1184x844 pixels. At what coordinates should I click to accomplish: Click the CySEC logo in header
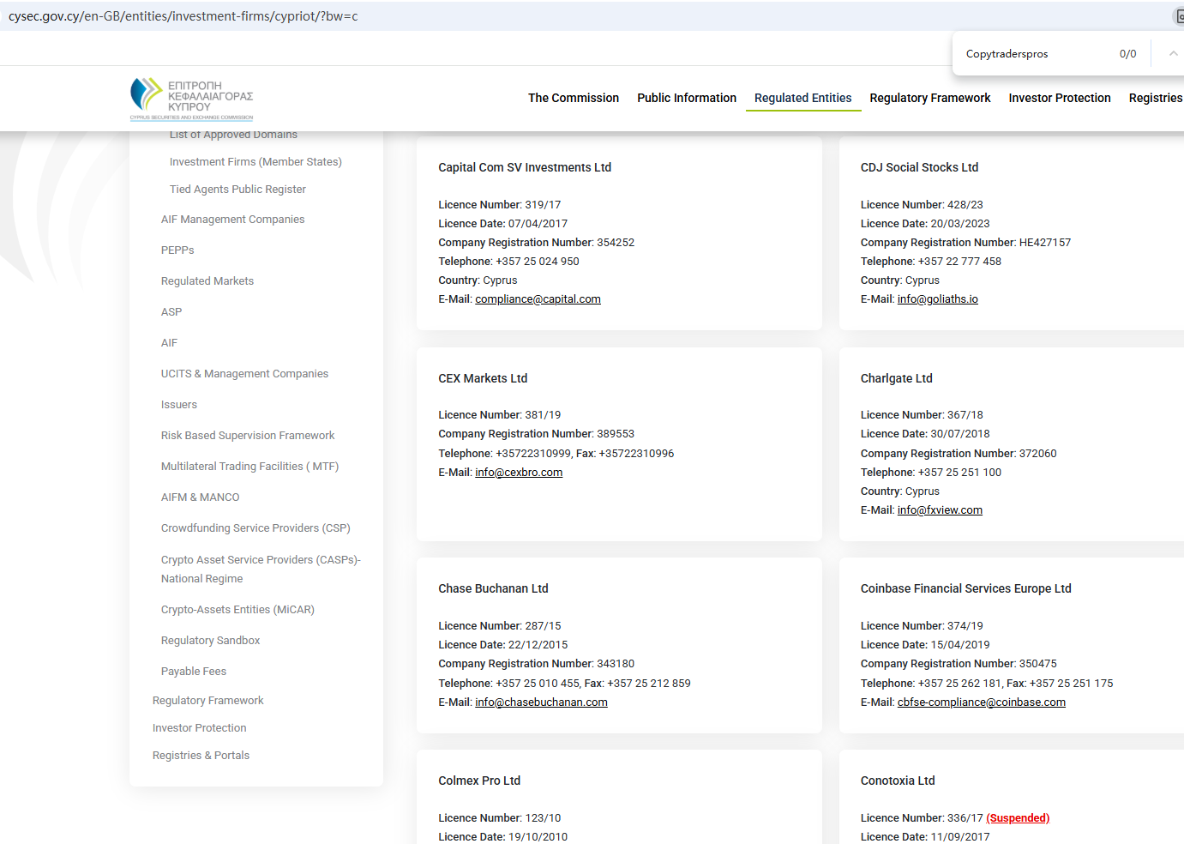coord(191,99)
